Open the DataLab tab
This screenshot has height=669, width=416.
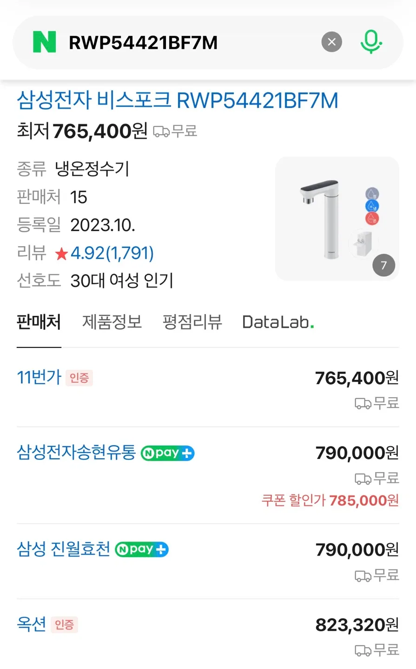[277, 322]
